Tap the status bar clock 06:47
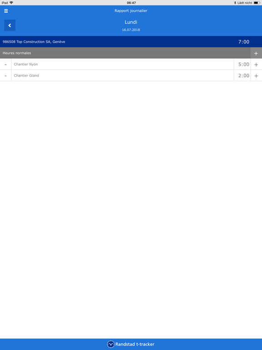The image size is (262, 350). (131, 3)
